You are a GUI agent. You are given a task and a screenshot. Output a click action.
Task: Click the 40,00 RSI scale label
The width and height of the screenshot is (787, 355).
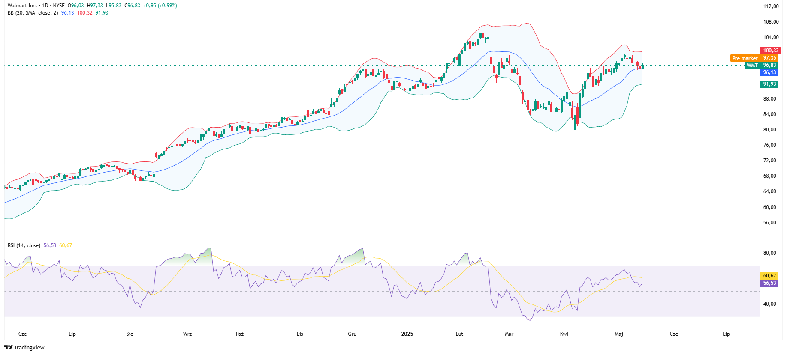(769, 304)
